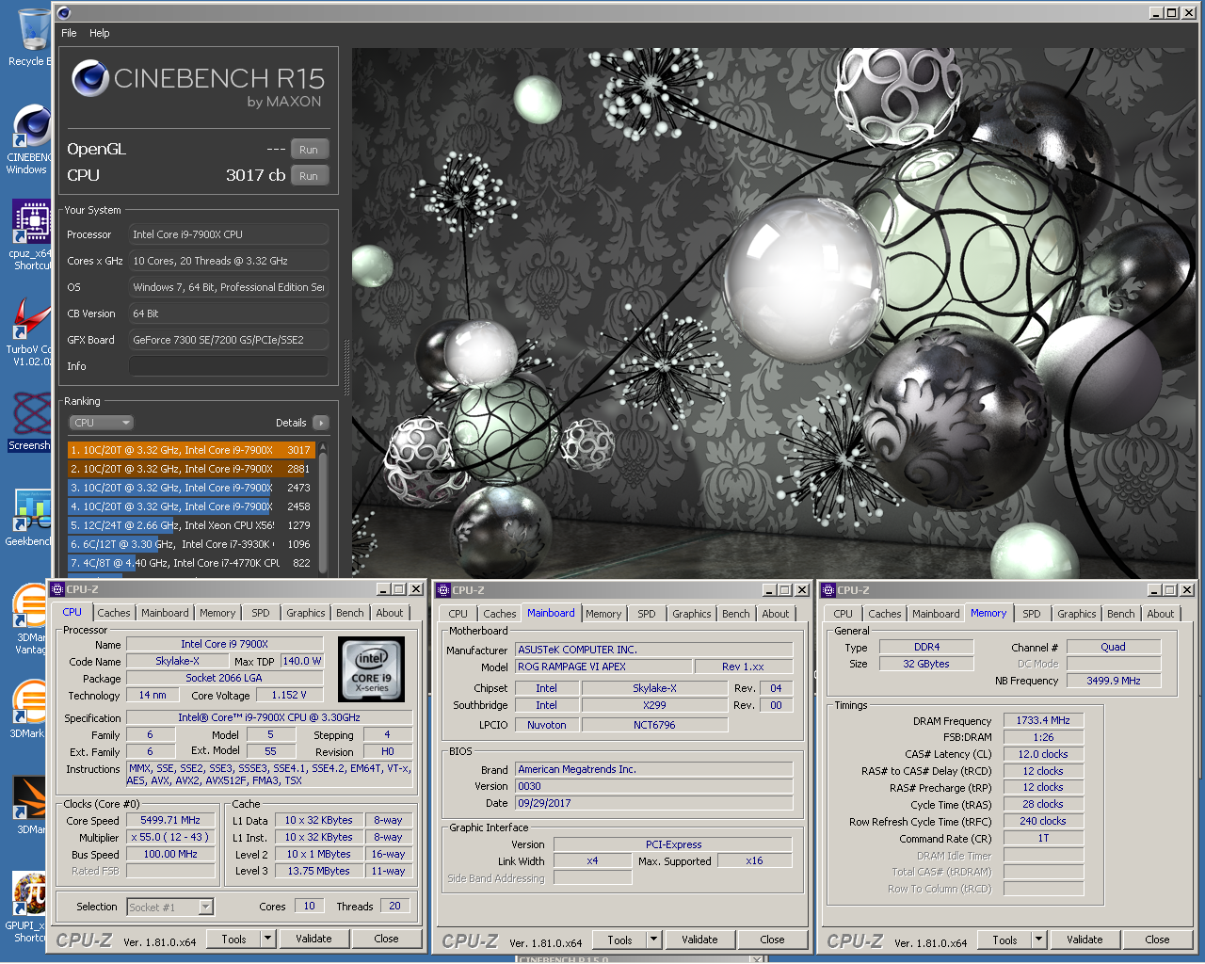Open the CPU ranking type dropdown
This screenshot has height=964, width=1205.
point(101,423)
